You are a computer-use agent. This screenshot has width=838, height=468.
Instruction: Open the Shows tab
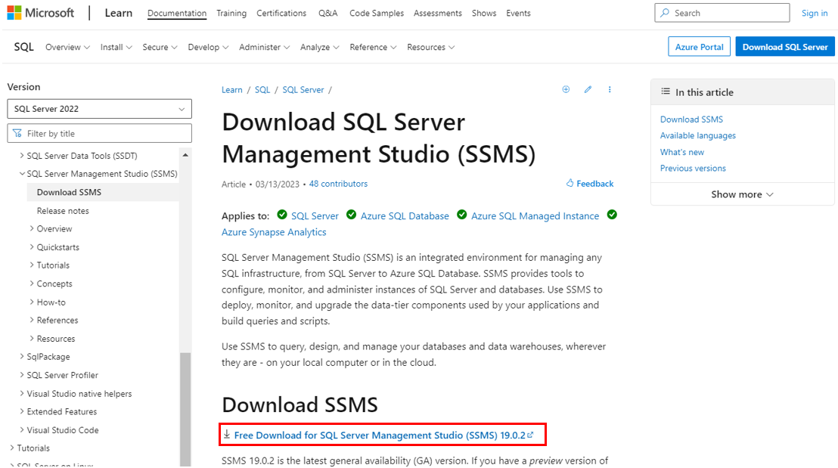coord(484,13)
